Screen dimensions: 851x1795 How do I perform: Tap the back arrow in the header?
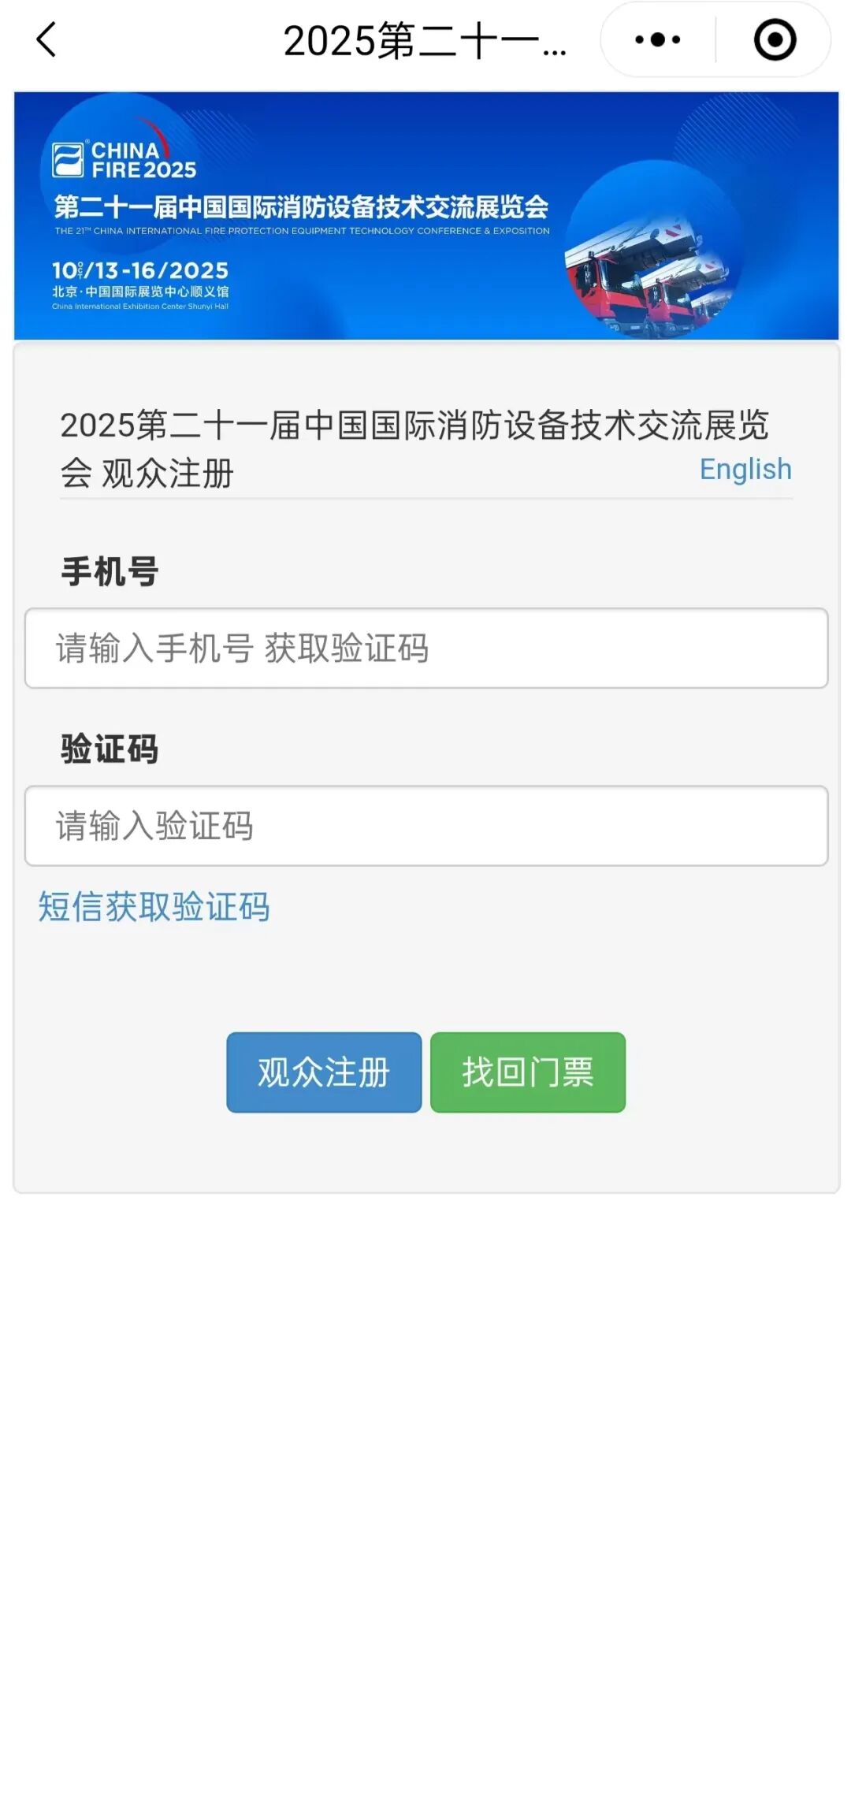[x=47, y=40]
